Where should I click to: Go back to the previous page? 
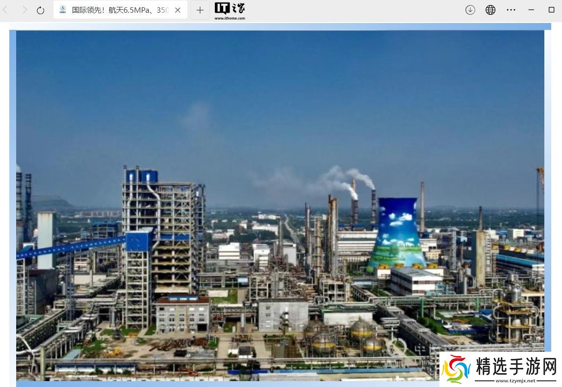pos(5,10)
